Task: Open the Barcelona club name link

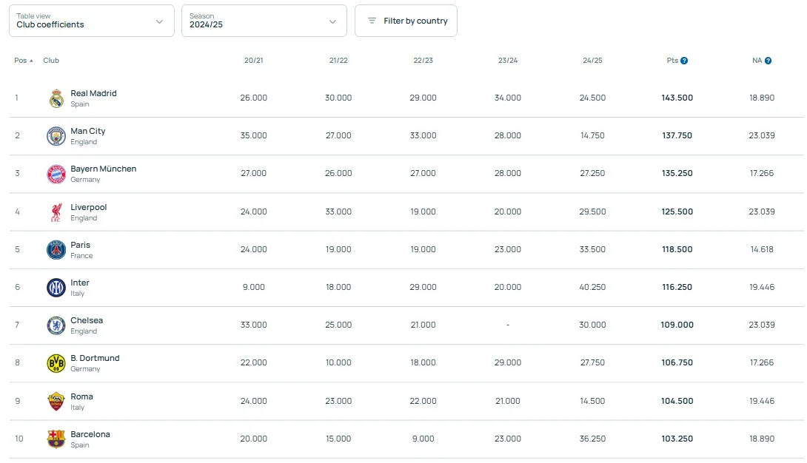Action: tap(90, 435)
